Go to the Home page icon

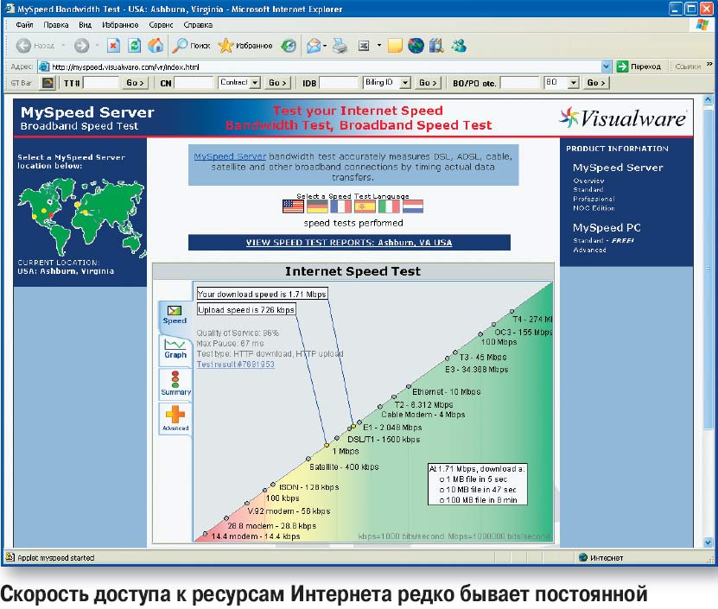click(156, 46)
